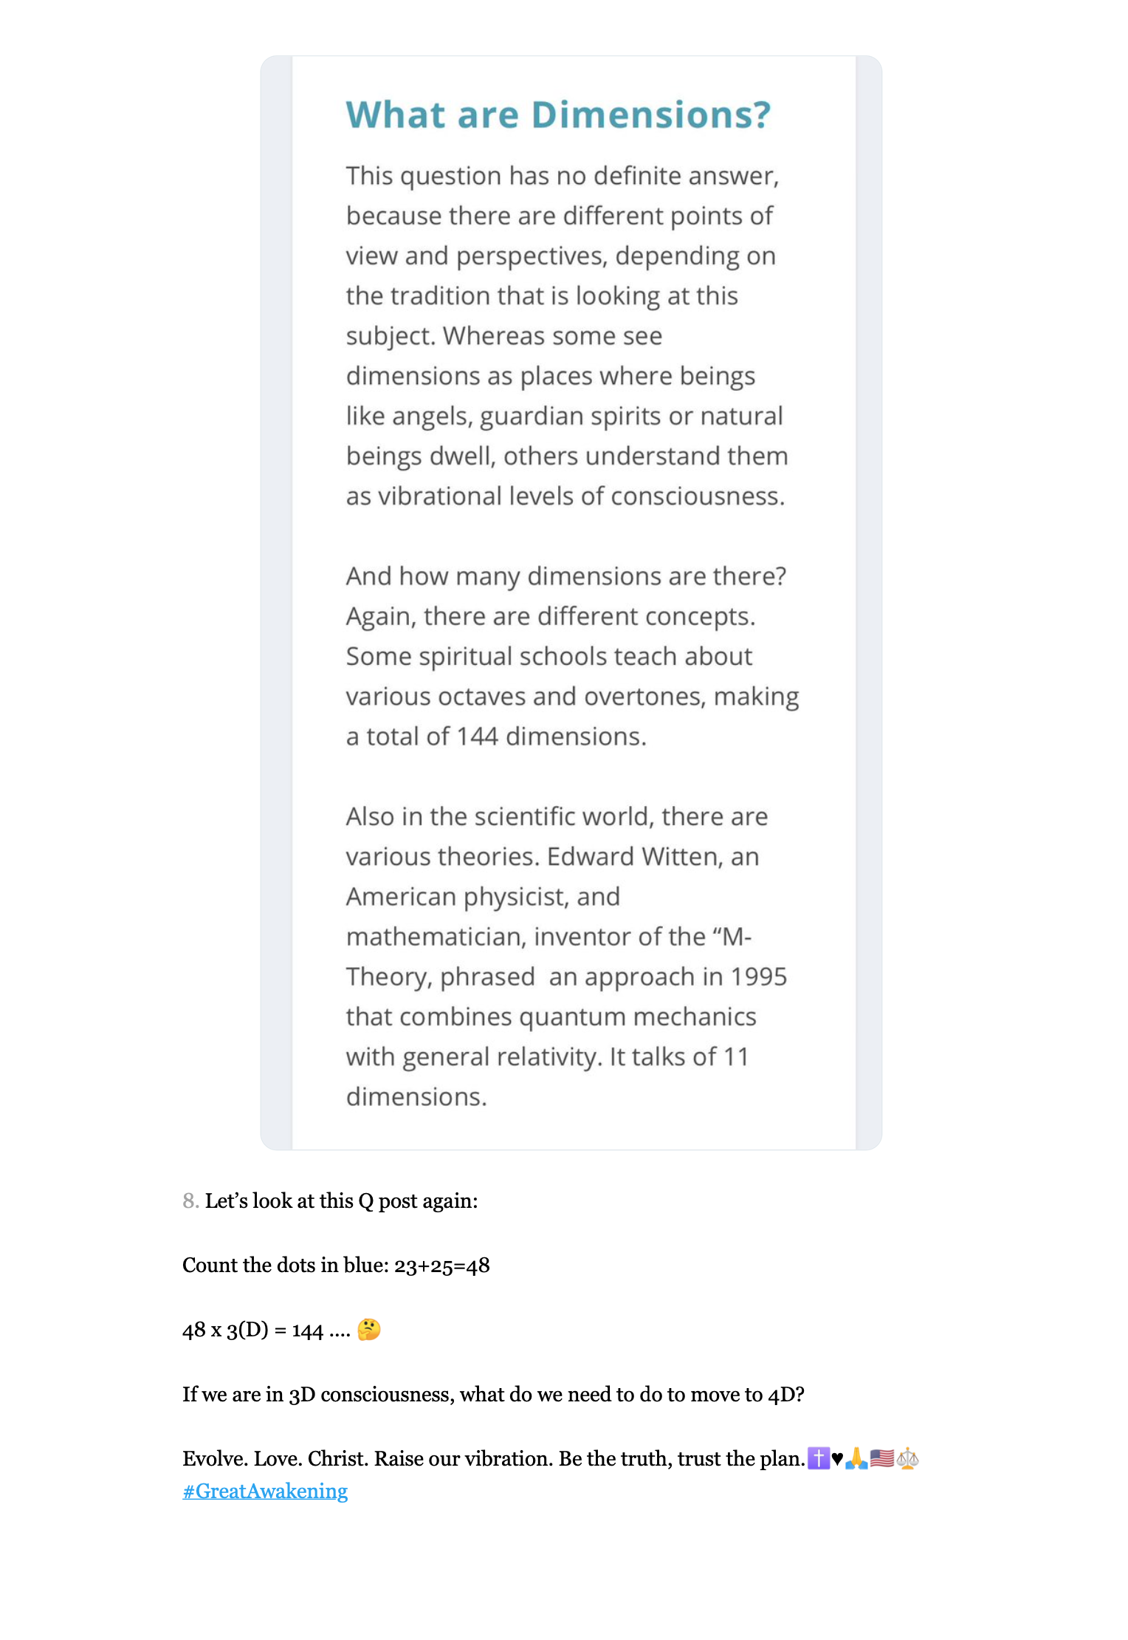Click the 'And how many dimensions are there?' text
Viewport: 1128px width, 1640px height.
[x=565, y=576]
